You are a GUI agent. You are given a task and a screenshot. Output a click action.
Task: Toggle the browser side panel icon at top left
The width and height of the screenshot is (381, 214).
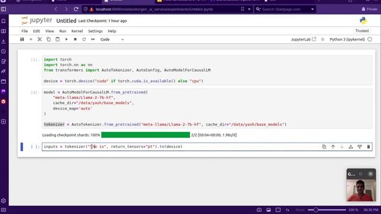click(4, 10)
